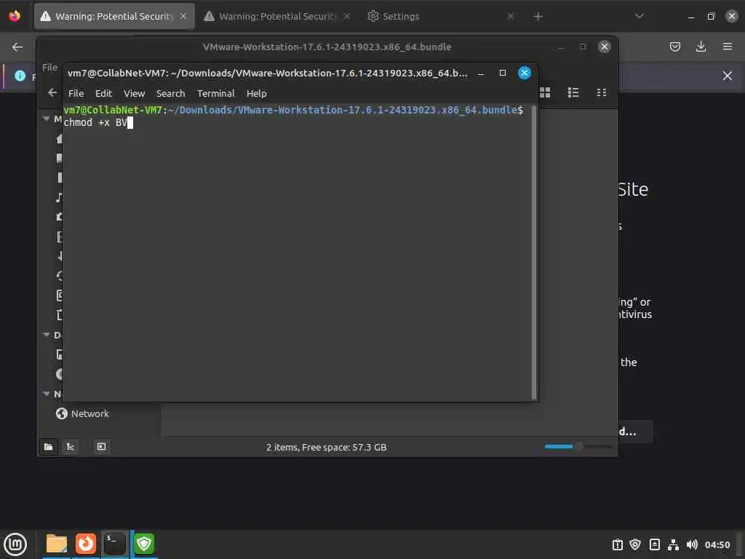
Task: Minimize the terminal window
Action: point(481,74)
